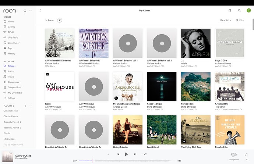Screen dimensions: 254x164
Task: Click the track progress waveform bar
Action: (127, 161)
